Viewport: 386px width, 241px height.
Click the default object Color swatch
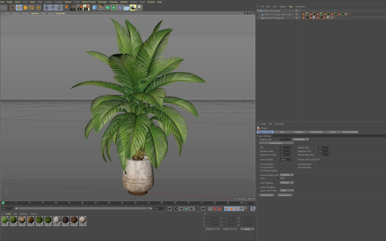[282, 178]
